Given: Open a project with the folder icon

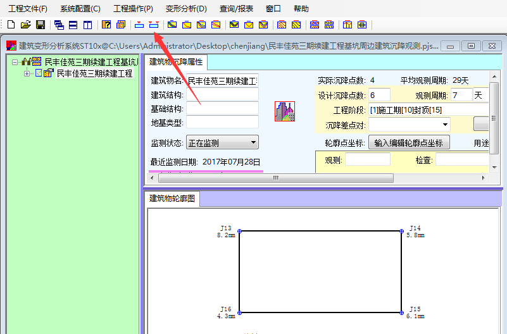Looking at the screenshot, I should [25, 25].
